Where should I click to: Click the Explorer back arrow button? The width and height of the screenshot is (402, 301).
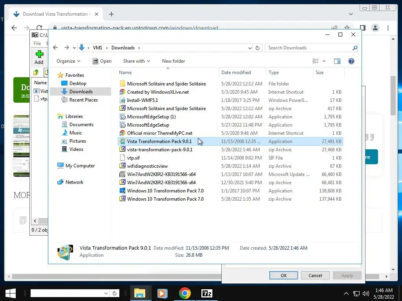click(x=55, y=47)
